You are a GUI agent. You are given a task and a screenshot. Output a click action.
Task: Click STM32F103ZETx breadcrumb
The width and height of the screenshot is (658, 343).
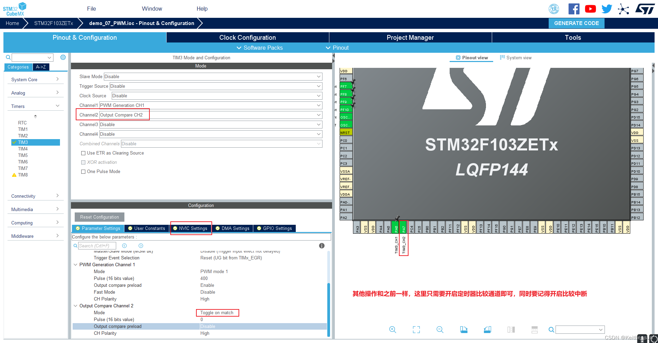tap(54, 23)
